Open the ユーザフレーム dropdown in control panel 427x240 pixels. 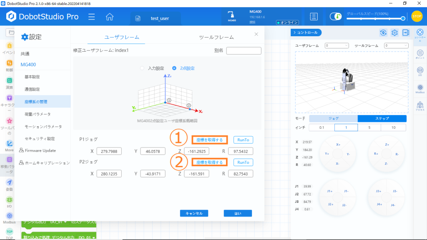337,45
